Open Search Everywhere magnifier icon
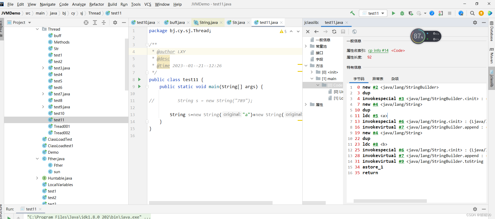Viewport: 495px width, 219px height. pyautogui.click(x=472, y=13)
